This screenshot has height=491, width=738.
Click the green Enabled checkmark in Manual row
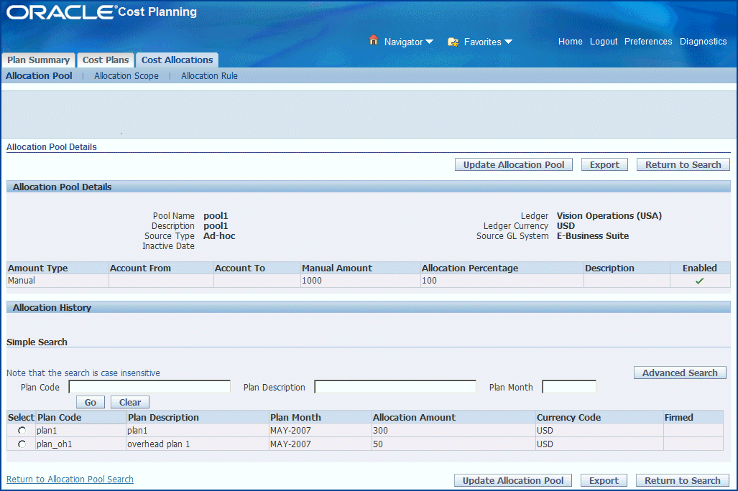click(699, 281)
